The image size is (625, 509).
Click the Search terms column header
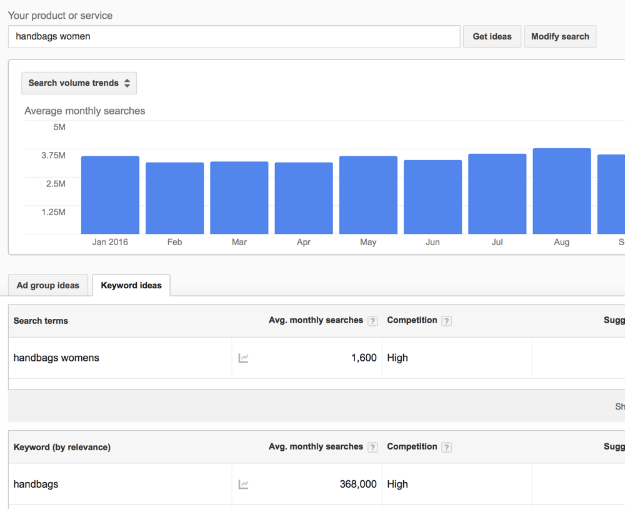click(41, 321)
